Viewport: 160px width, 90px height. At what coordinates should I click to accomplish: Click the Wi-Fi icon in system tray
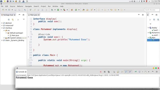[x=144, y=1]
